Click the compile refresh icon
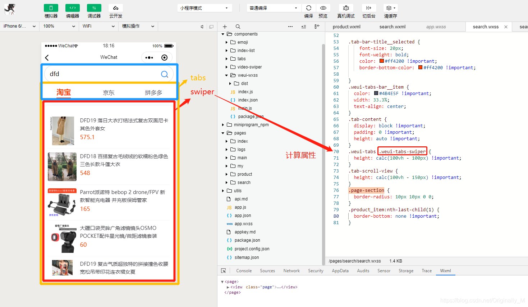The width and height of the screenshot is (528, 307). click(308, 8)
